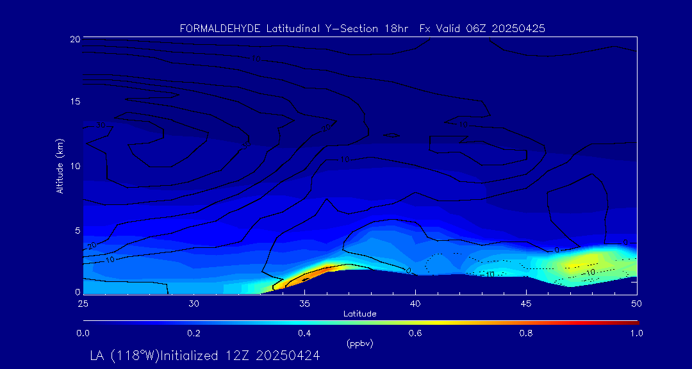Click the 0.0 colorbar tick label
Screen dimensions: 692x369
pyautogui.click(x=83, y=333)
